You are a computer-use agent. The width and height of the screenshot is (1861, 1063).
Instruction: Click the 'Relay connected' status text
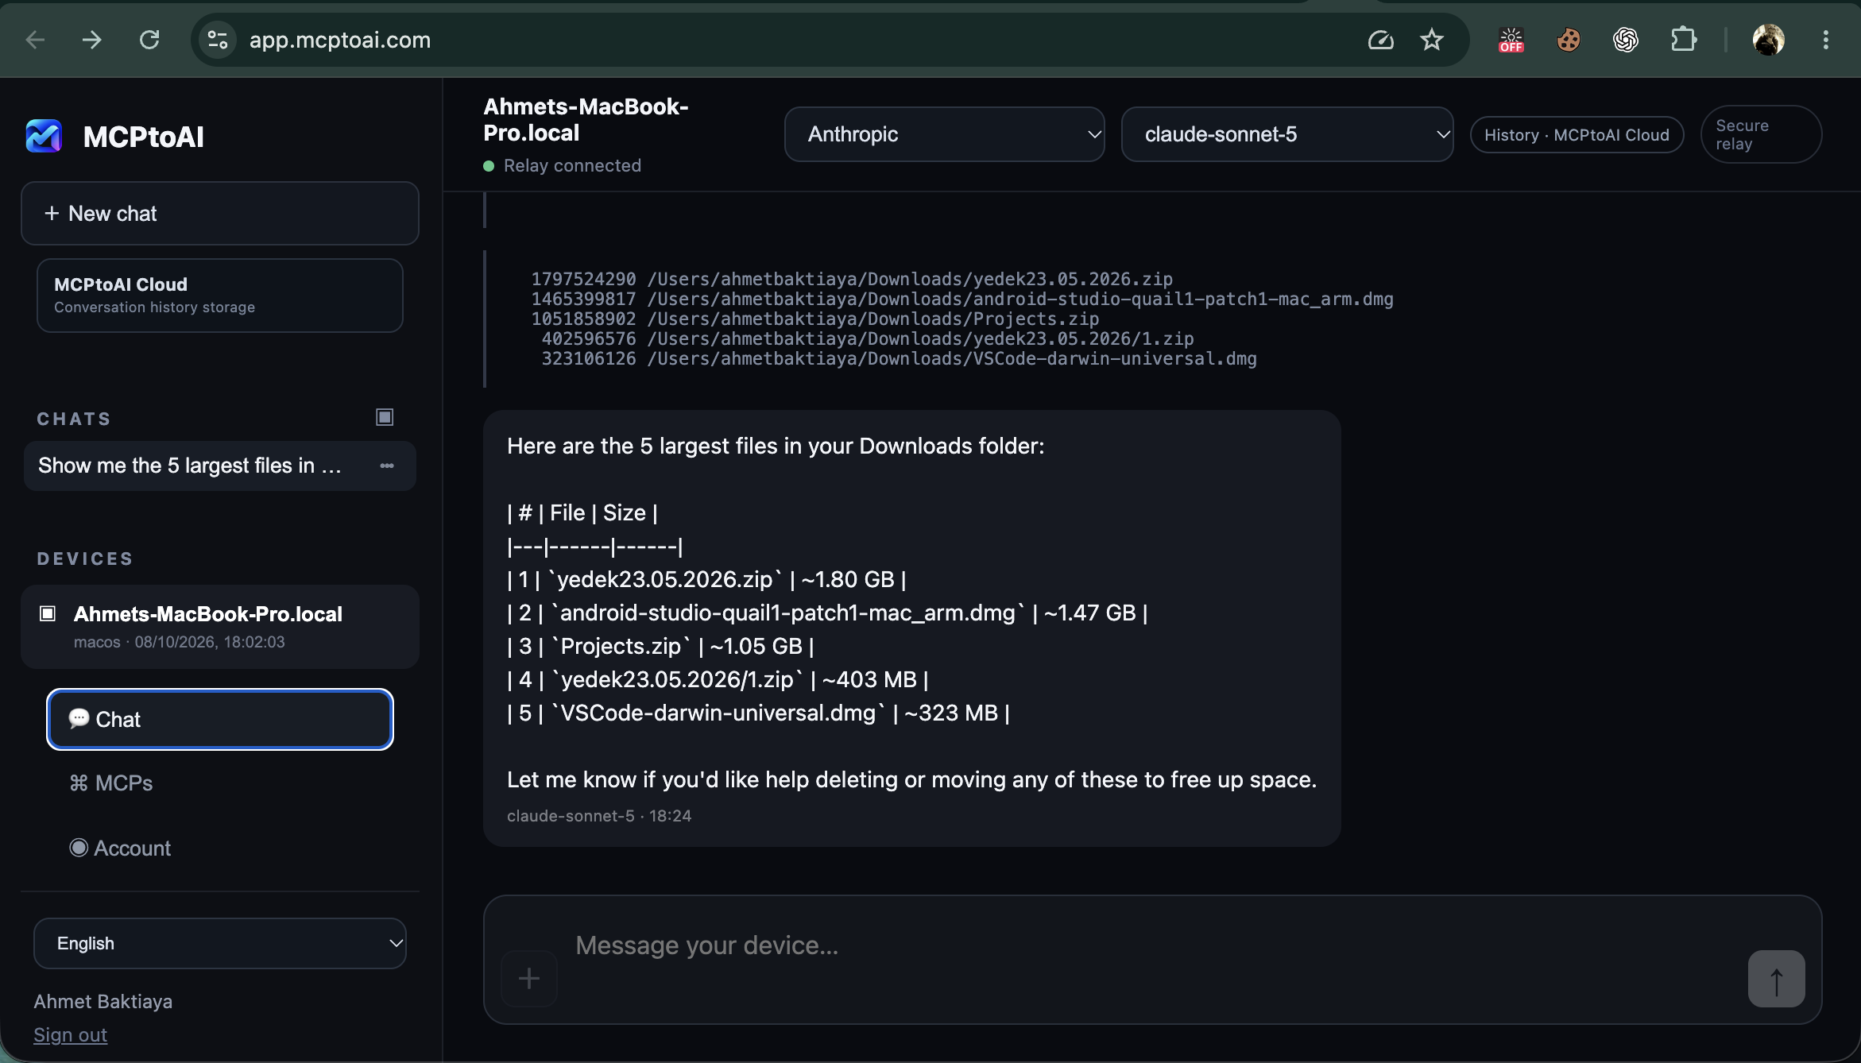(572, 165)
